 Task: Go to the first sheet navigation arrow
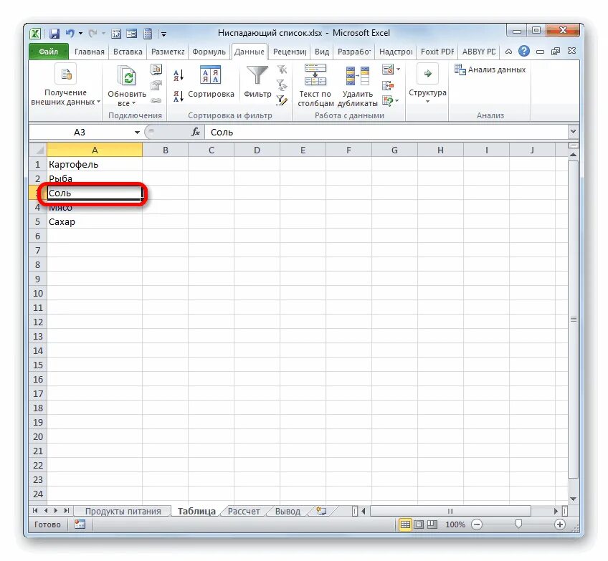35,511
